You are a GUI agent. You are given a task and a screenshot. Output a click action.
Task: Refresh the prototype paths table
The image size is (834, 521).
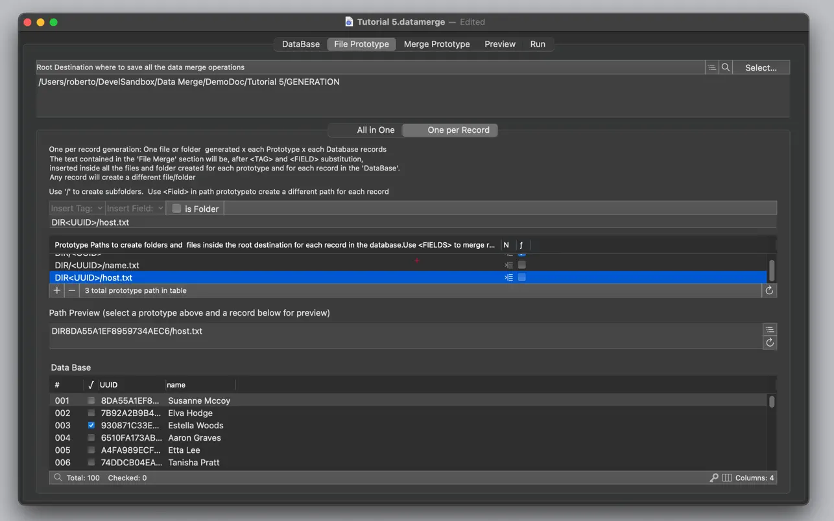click(769, 290)
